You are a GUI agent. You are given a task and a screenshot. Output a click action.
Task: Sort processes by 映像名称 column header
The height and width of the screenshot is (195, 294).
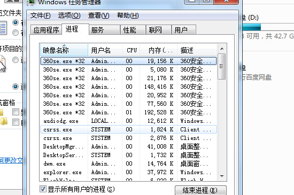pos(64,50)
